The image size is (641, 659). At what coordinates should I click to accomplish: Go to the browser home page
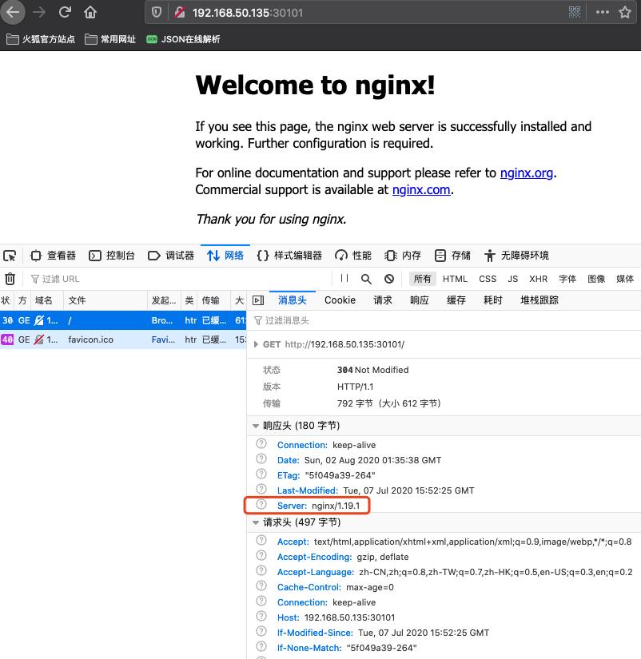[x=90, y=12]
